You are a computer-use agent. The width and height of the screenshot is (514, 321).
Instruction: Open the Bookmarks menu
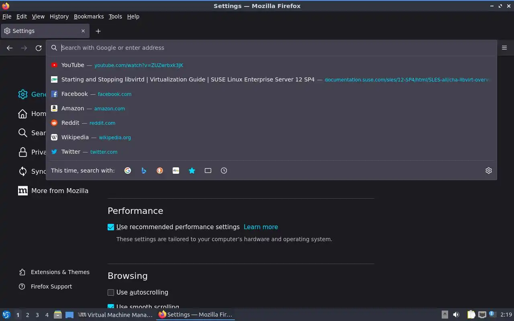[x=89, y=16]
